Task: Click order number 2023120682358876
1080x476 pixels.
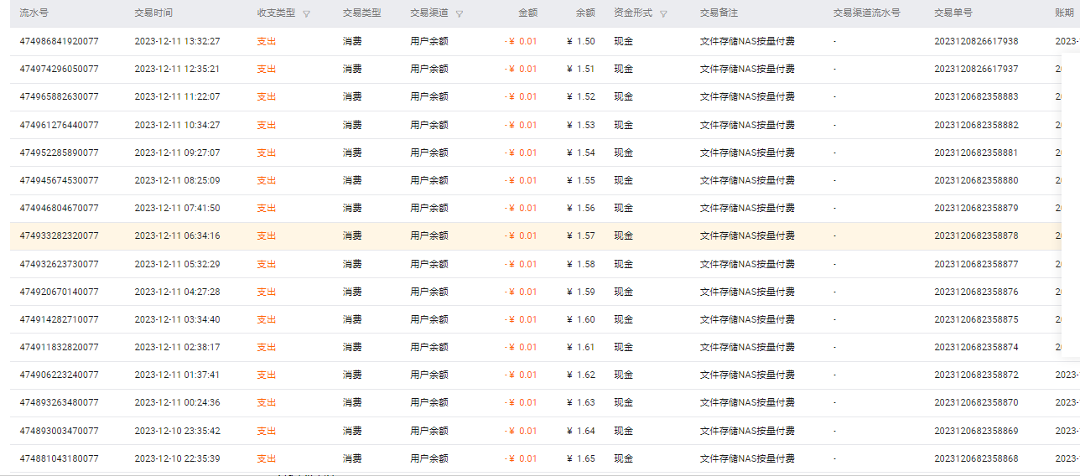Action: [x=976, y=292]
